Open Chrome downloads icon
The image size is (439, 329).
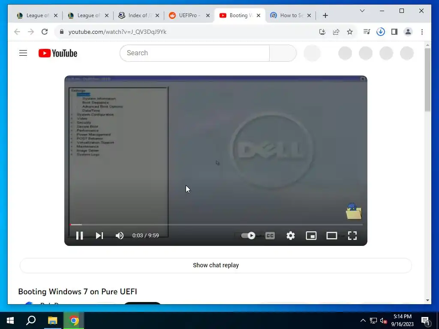[381, 32]
